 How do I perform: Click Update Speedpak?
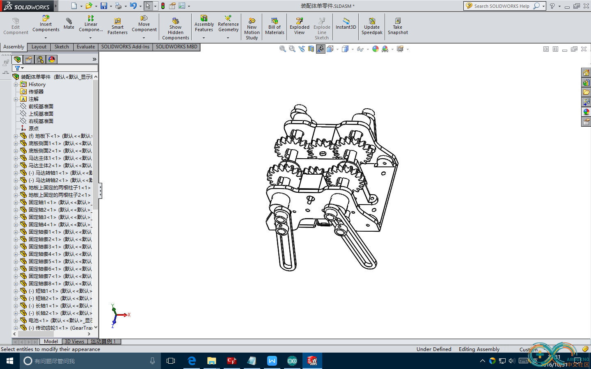[x=372, y=26]
